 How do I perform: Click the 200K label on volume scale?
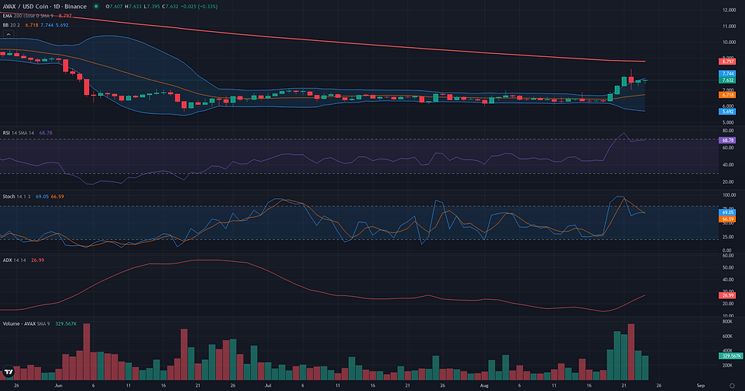pyautogui.click(x=728, y=365)
